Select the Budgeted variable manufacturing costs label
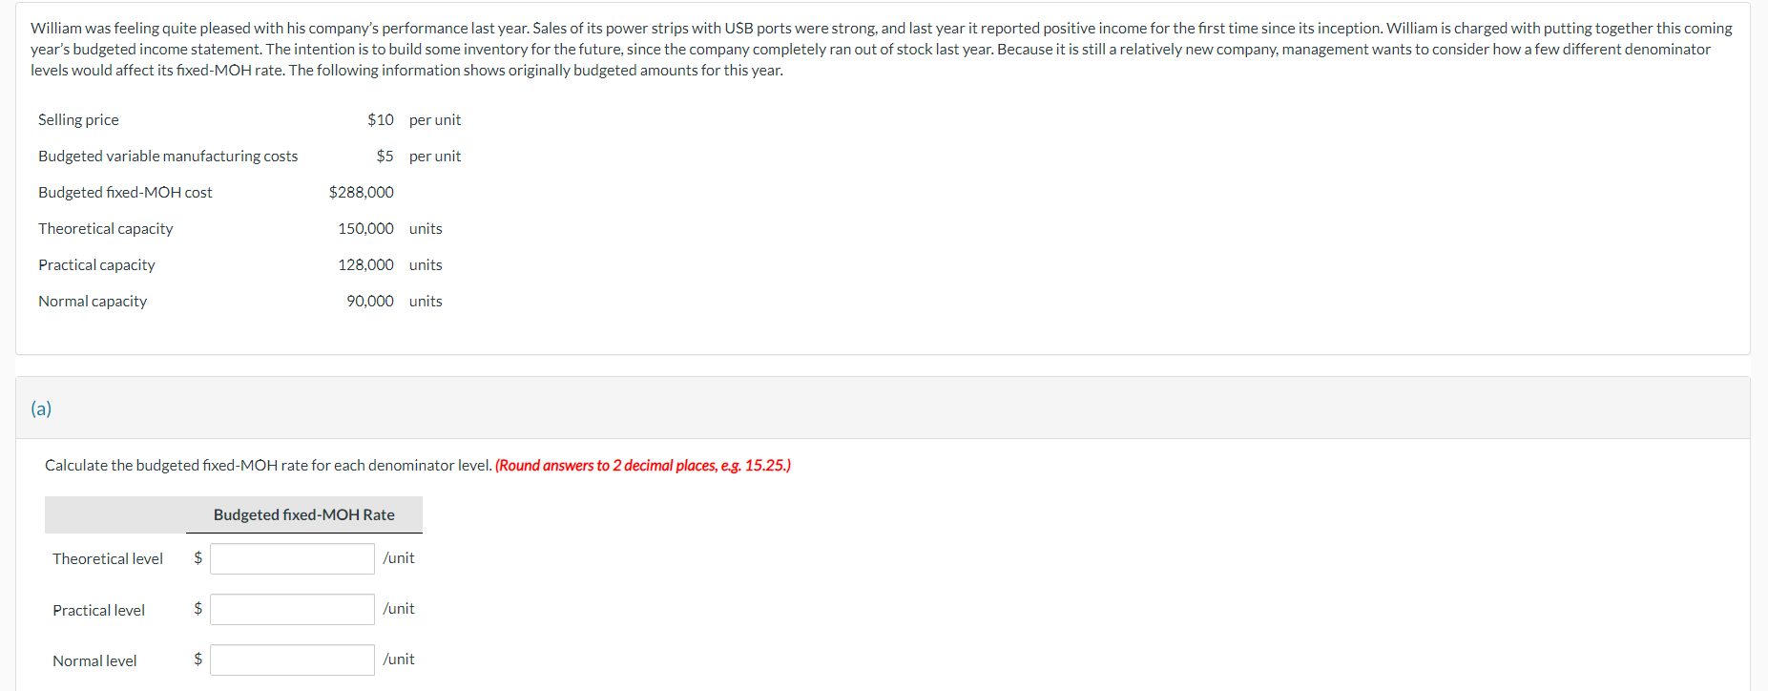 tap(168, 156)
